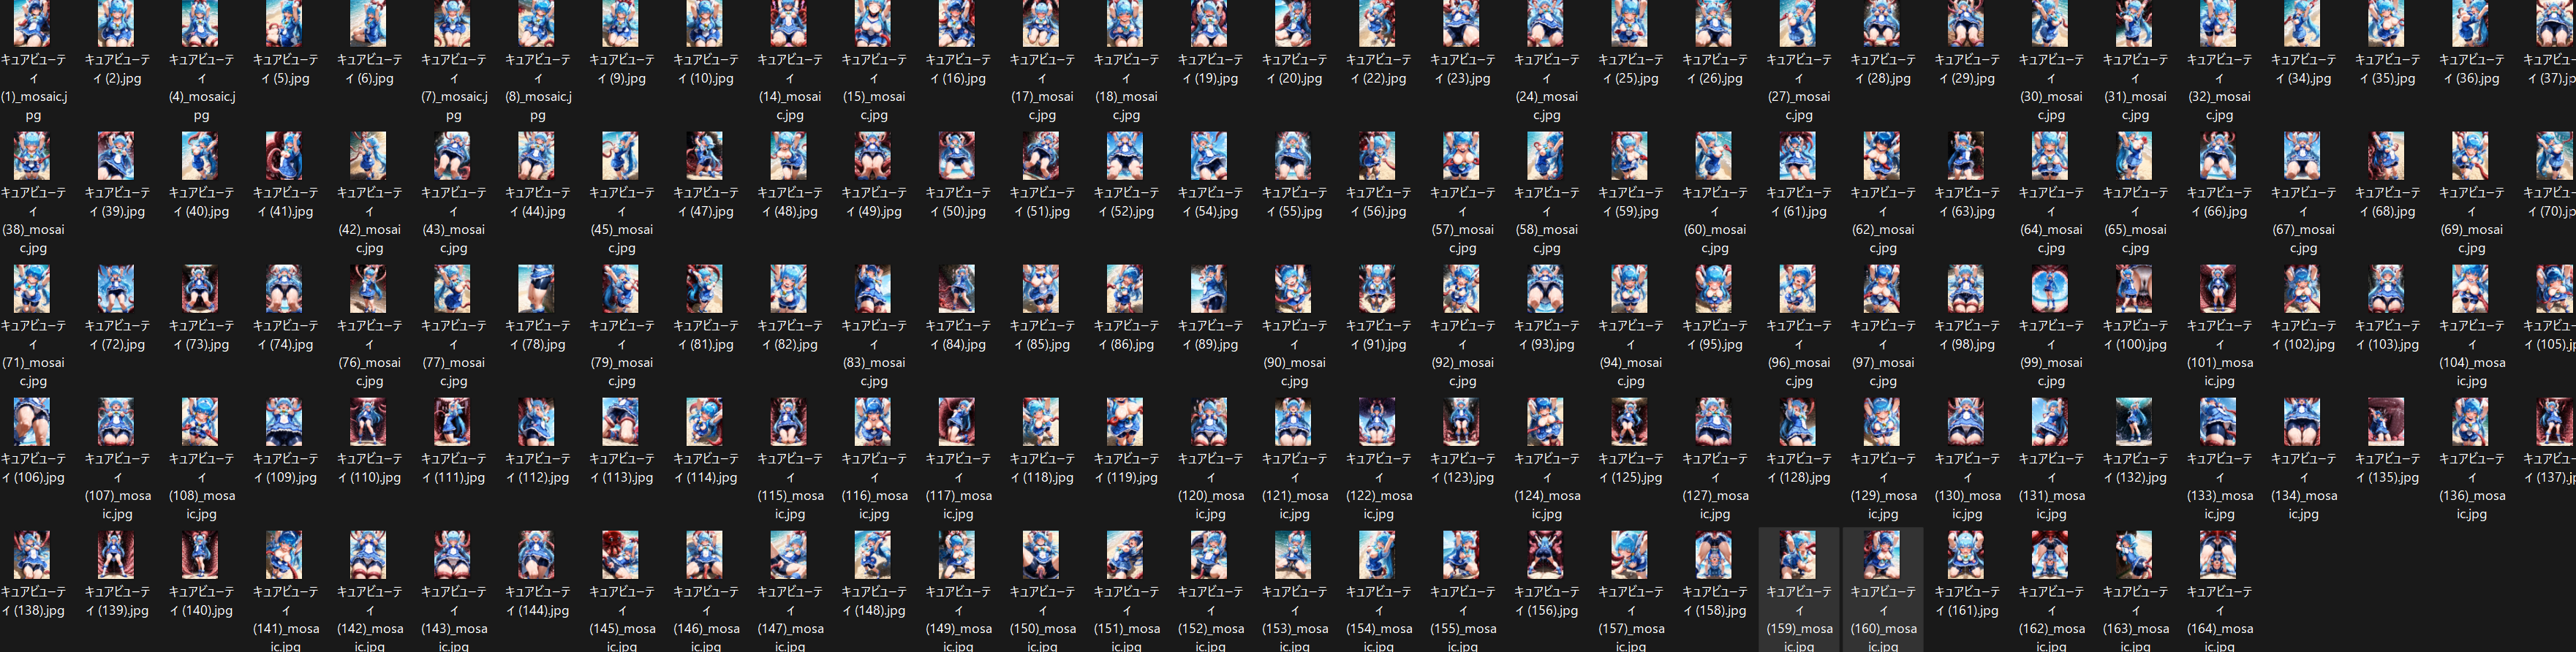2576x652 pixels.
Task: Pick the thumbnail of キュアビューティ (19).jpg
Action: pos(1208,23)
